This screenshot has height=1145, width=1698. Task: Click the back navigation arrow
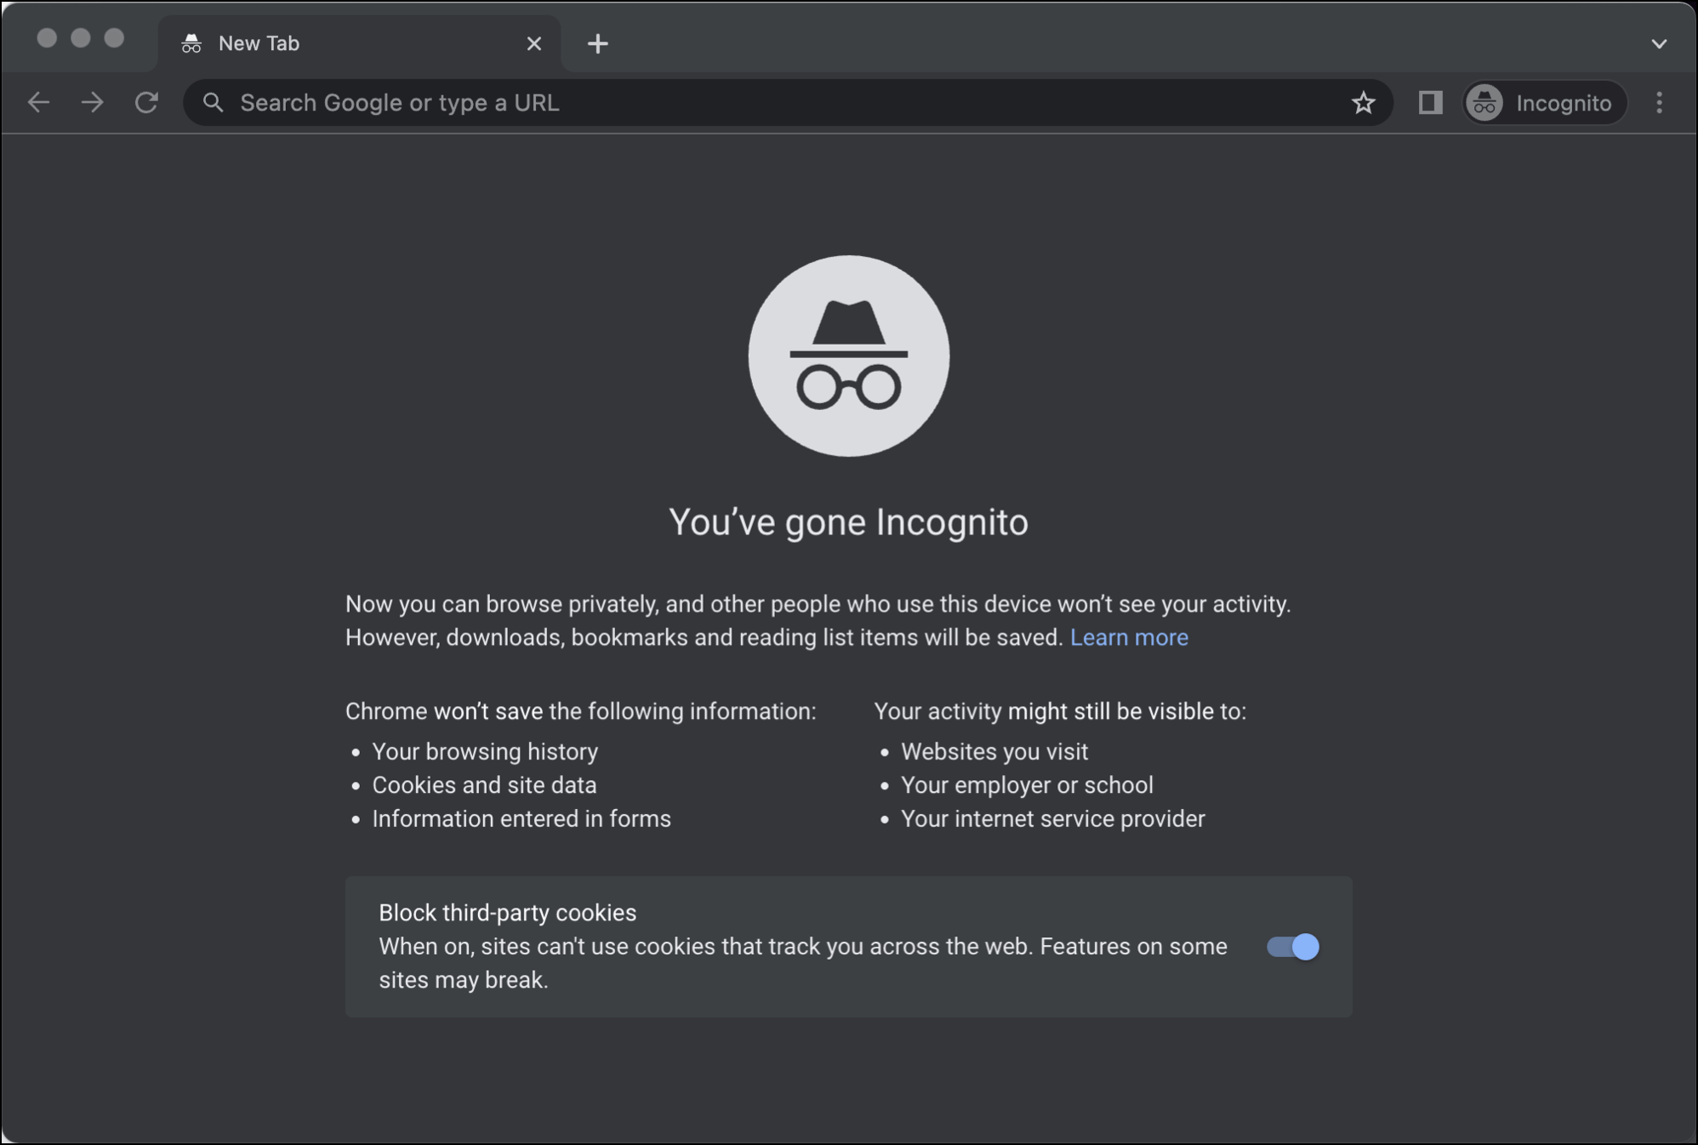[38, 103]
